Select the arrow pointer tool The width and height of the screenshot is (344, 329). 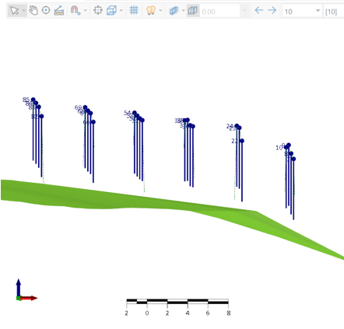tap(15, 11)
